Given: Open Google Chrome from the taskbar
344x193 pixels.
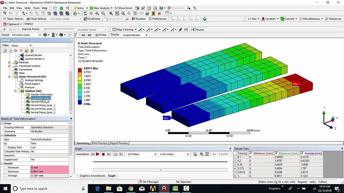Looking at the screenshot, I should [x=131, y=188].
